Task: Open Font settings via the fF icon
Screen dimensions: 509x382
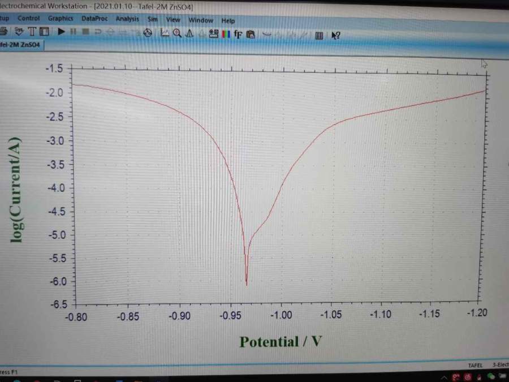Action: [238, 34]
